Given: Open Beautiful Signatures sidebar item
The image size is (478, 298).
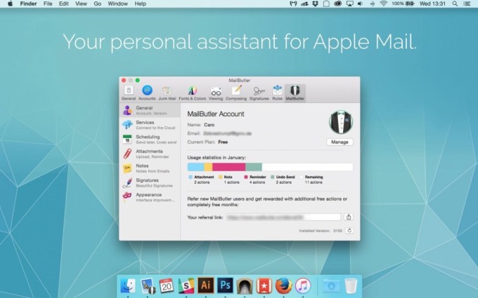Looking at the screenshot, I should [x=150, y=183].
